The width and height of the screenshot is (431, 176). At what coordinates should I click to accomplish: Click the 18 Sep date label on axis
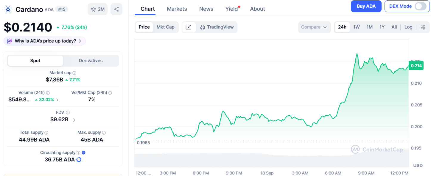(267, 173)
